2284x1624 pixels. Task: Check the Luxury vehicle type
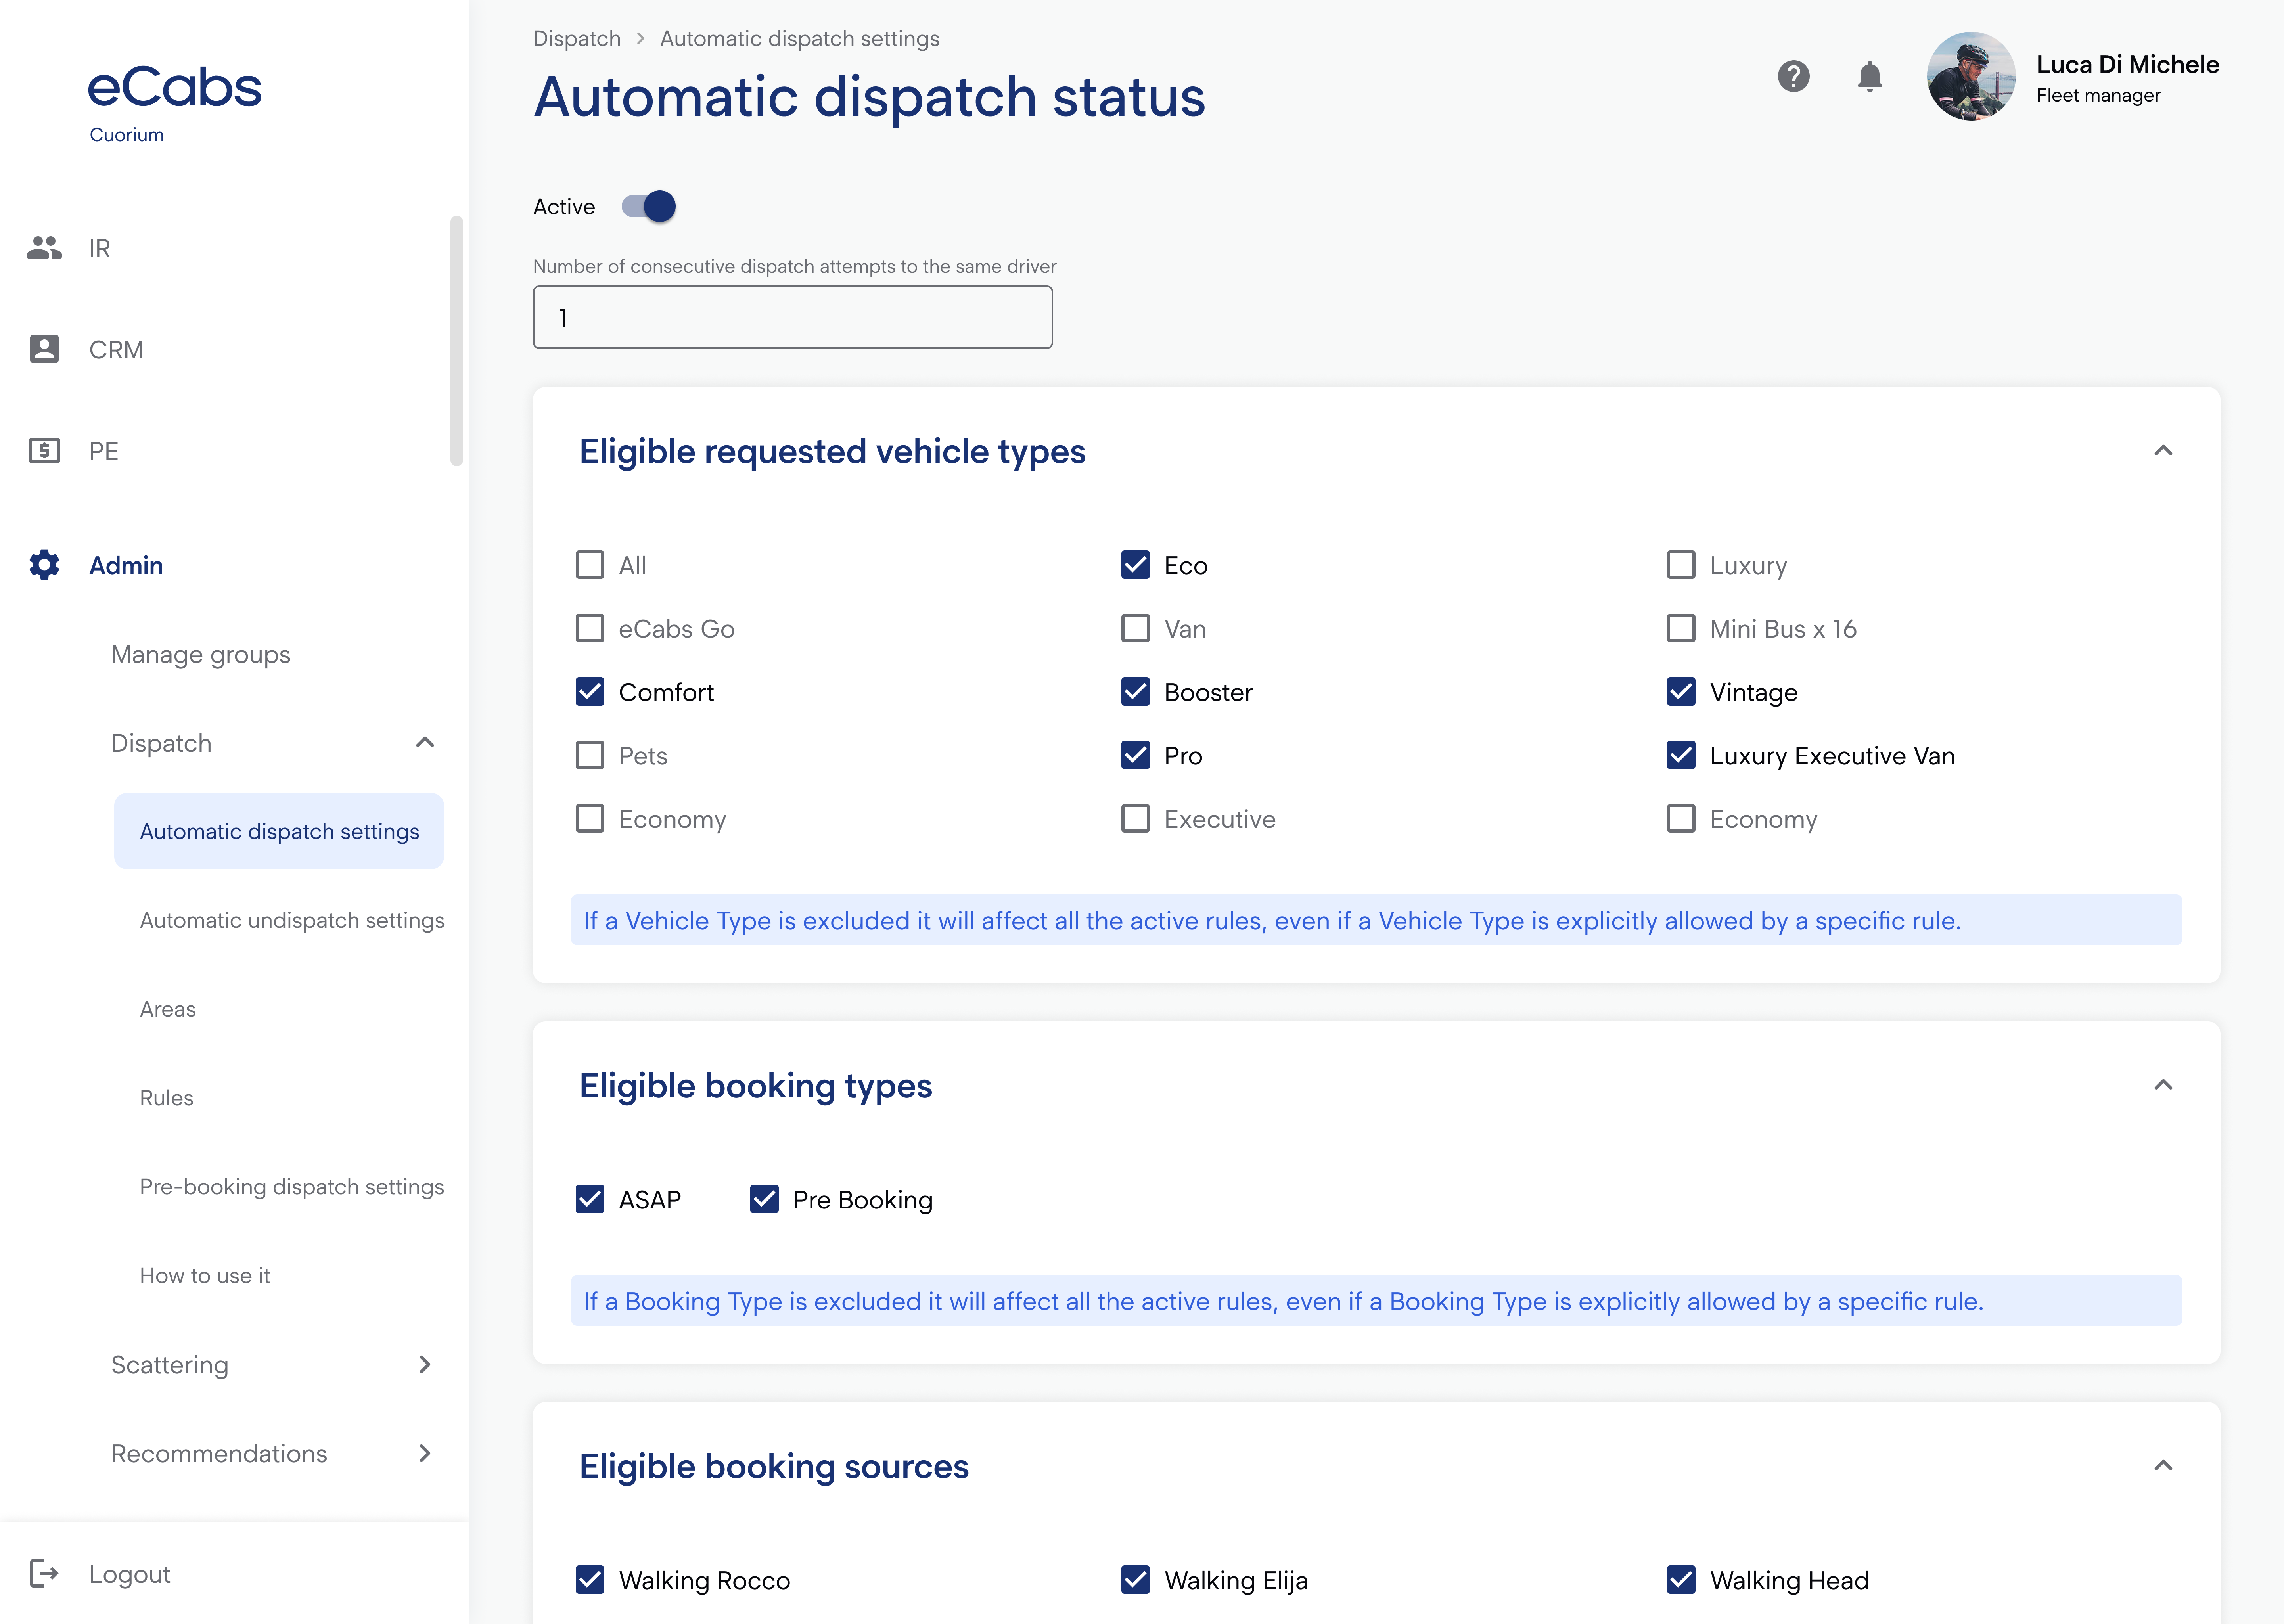coord(1681,565)
